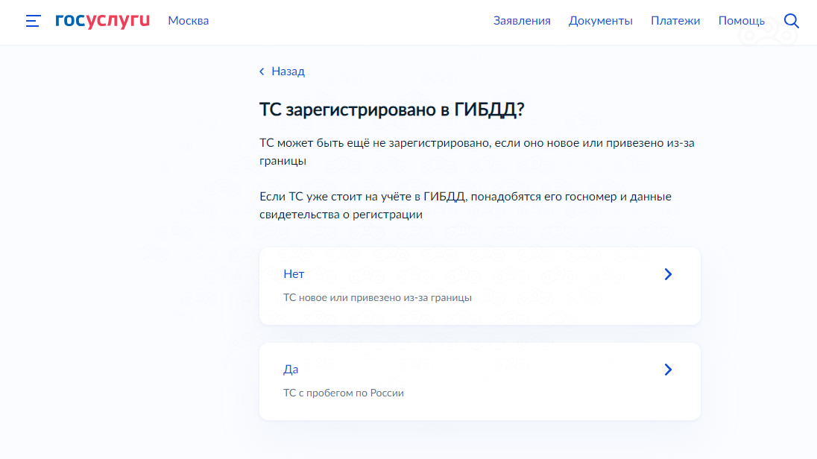Image resolution: width=817 pixels, height=459 pixels.
Task: Click the paragraph starting 'Если ТС уже стоит'
Action: click(465, 206)
